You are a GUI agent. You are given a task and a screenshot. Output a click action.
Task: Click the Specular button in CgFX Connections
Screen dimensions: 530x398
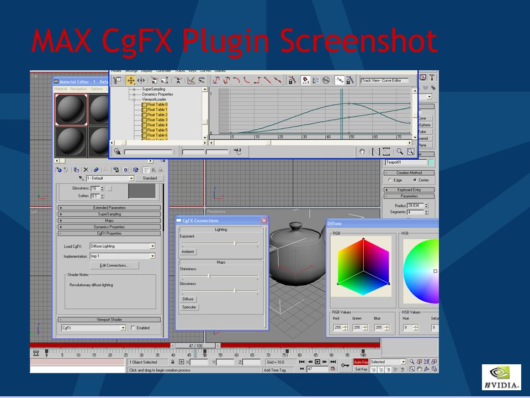(189, 307)
